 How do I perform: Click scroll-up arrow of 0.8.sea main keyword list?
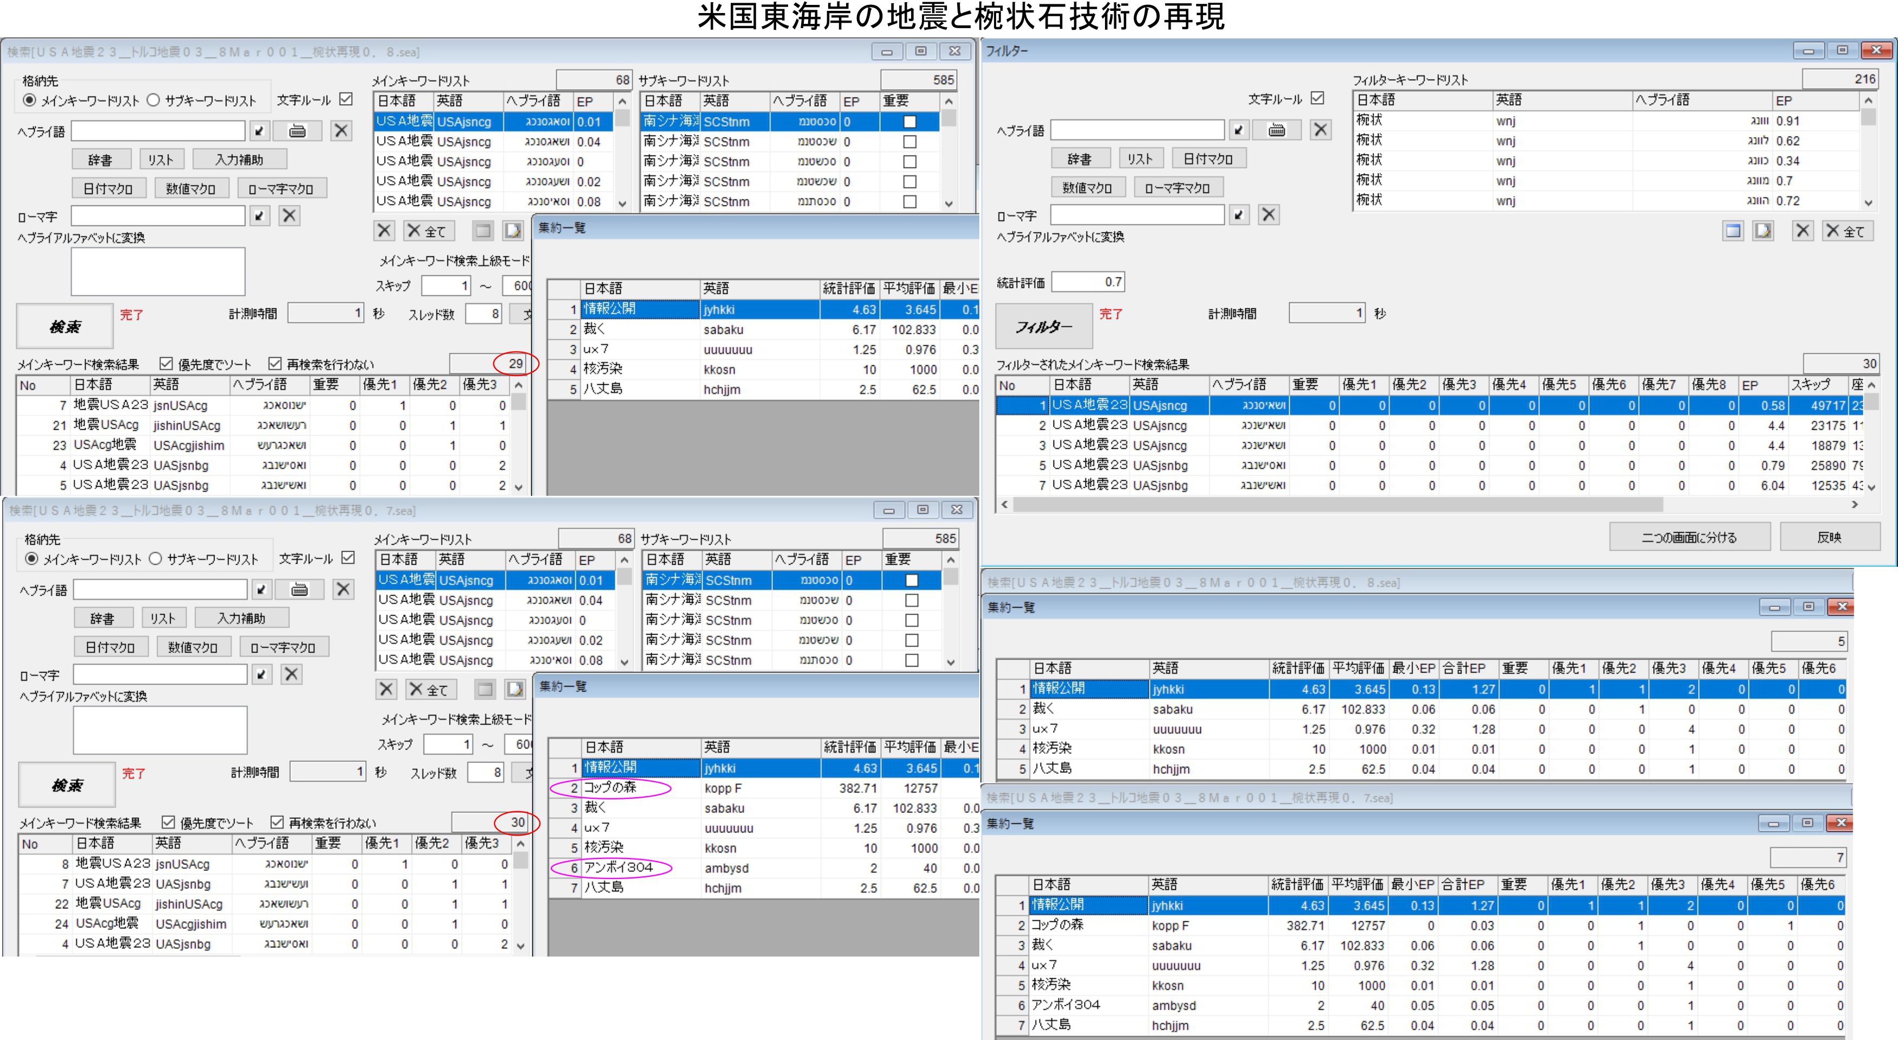[x=622, y=102]
